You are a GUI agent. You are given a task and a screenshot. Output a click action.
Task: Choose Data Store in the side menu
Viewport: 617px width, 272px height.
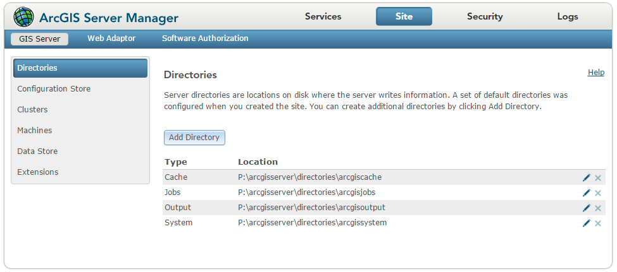[37, 151]
